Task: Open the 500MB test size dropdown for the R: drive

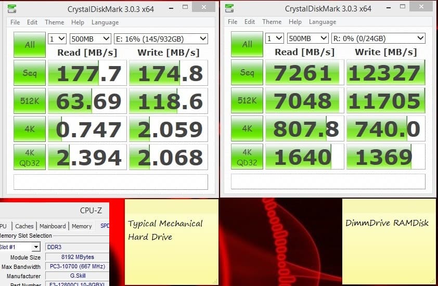Action: click(x=307, y=39)
